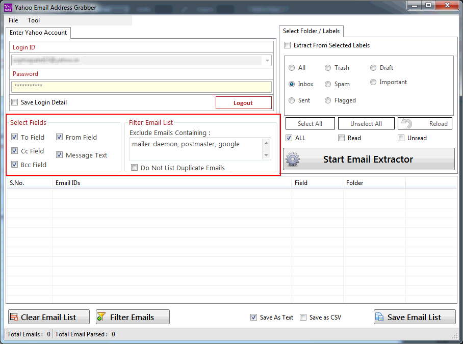463x344 pixels.
Task: Click exclude box scroll up arrow
Action: click(x=266, y=143)
